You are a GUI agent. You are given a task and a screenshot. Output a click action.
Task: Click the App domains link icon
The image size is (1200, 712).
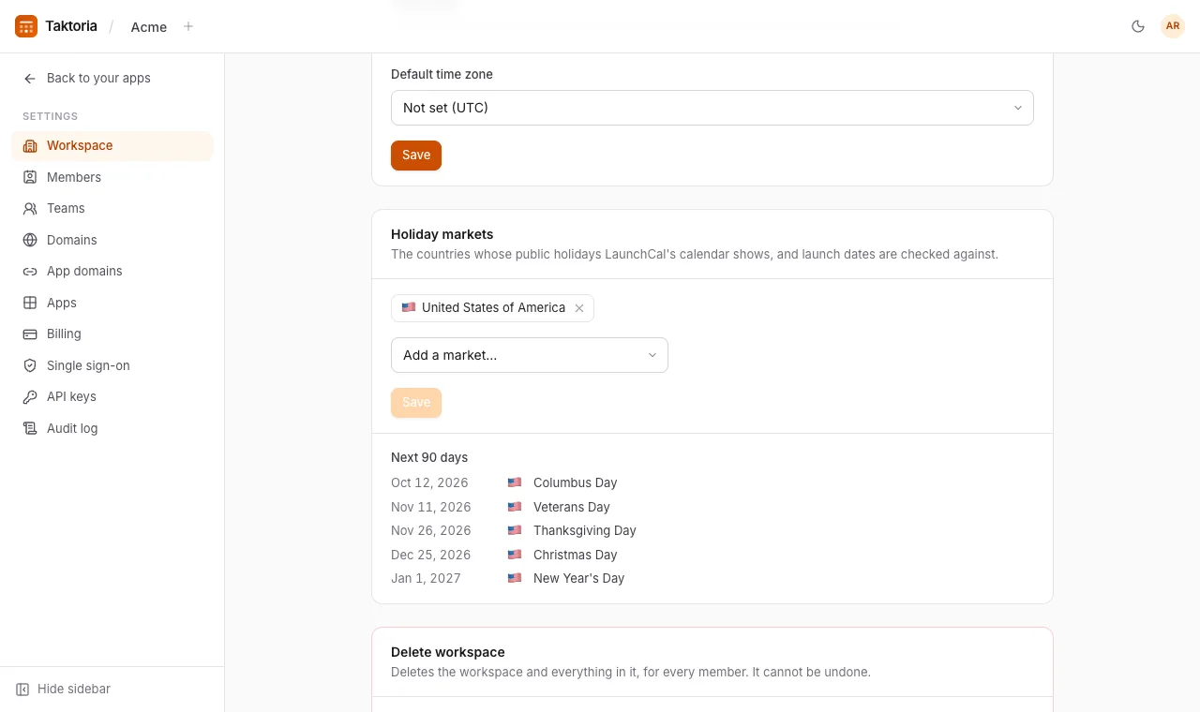[x=30, y=272]
